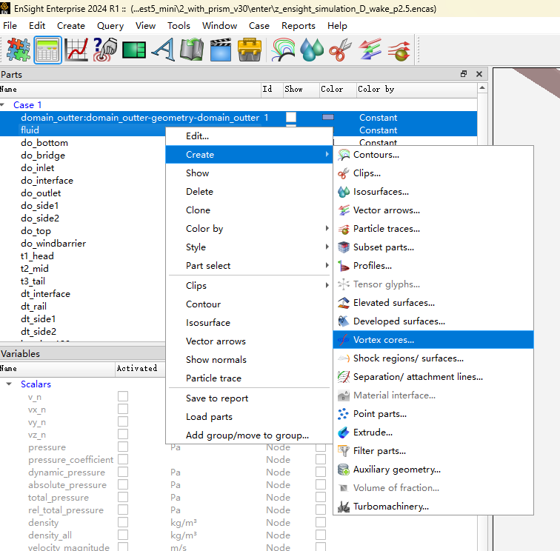Click the calculator toolbar icon
The width and height of the screenshot is (560, 551).
click(47, 50)
